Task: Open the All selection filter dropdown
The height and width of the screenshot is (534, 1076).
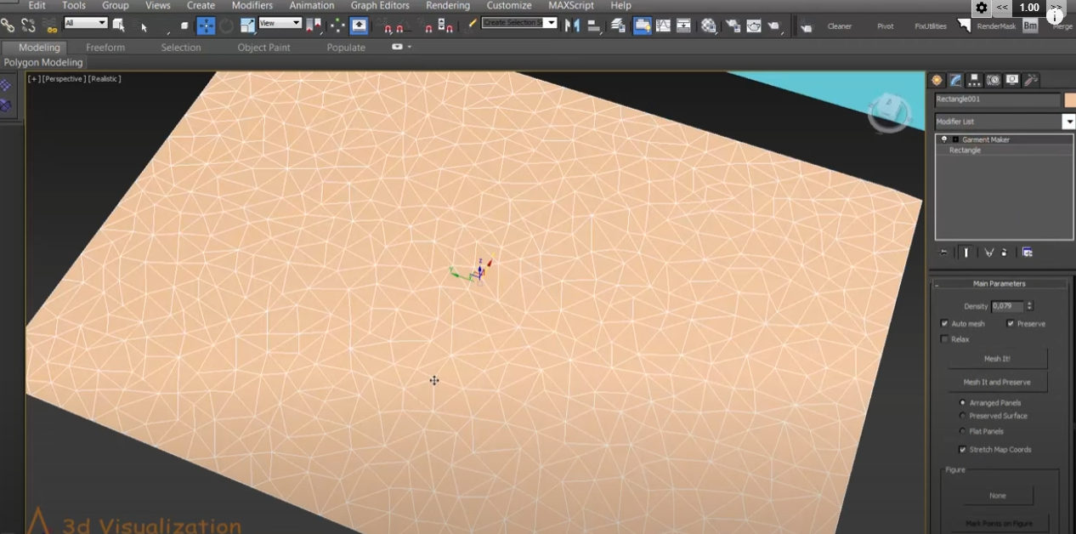Action: click(x=86, y=23)
